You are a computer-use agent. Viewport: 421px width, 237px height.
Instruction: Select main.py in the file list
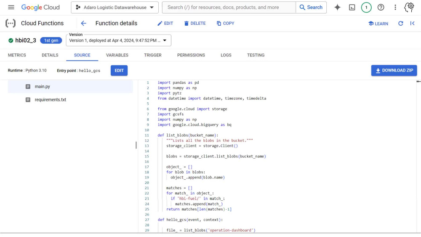point(70,86)
